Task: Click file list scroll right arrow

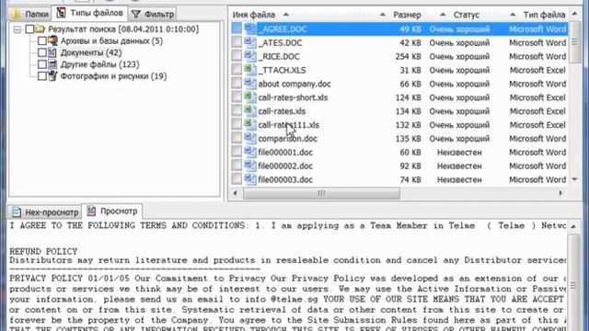Action: (x=560, y=193)
